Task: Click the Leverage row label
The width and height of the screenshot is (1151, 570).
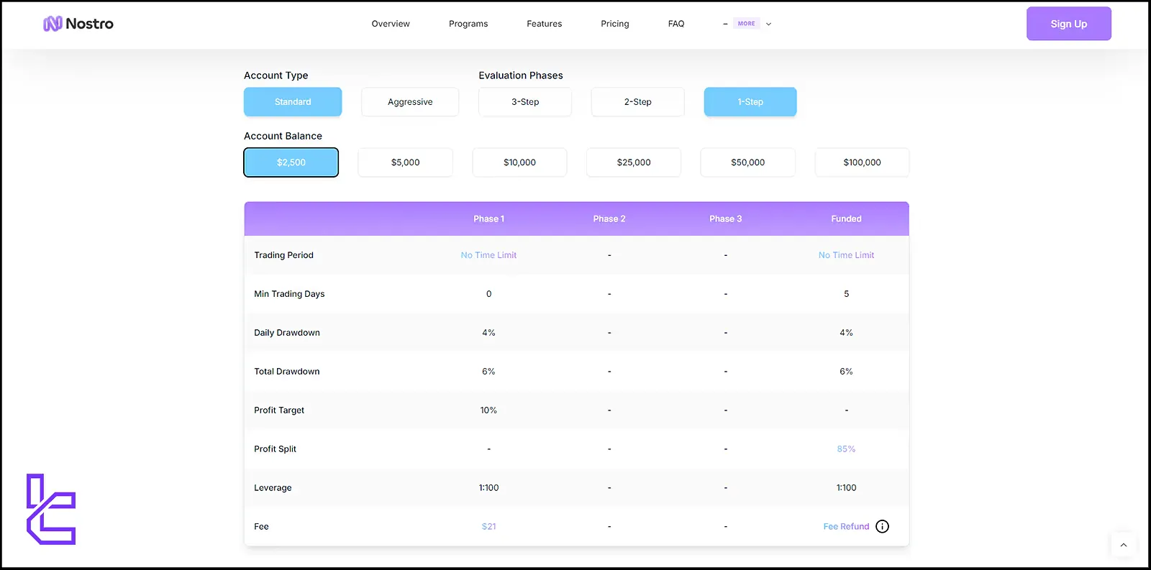Action: (x=273, y=488)
